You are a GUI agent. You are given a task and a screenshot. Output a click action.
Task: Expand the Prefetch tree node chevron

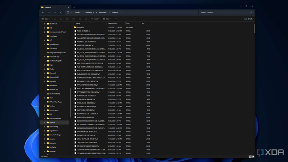pyautogui.click(x=45, y=123)
